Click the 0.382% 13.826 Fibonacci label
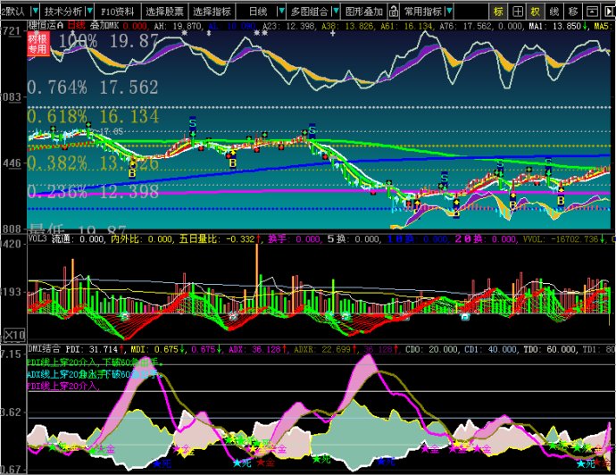 [x=93, y=162]
